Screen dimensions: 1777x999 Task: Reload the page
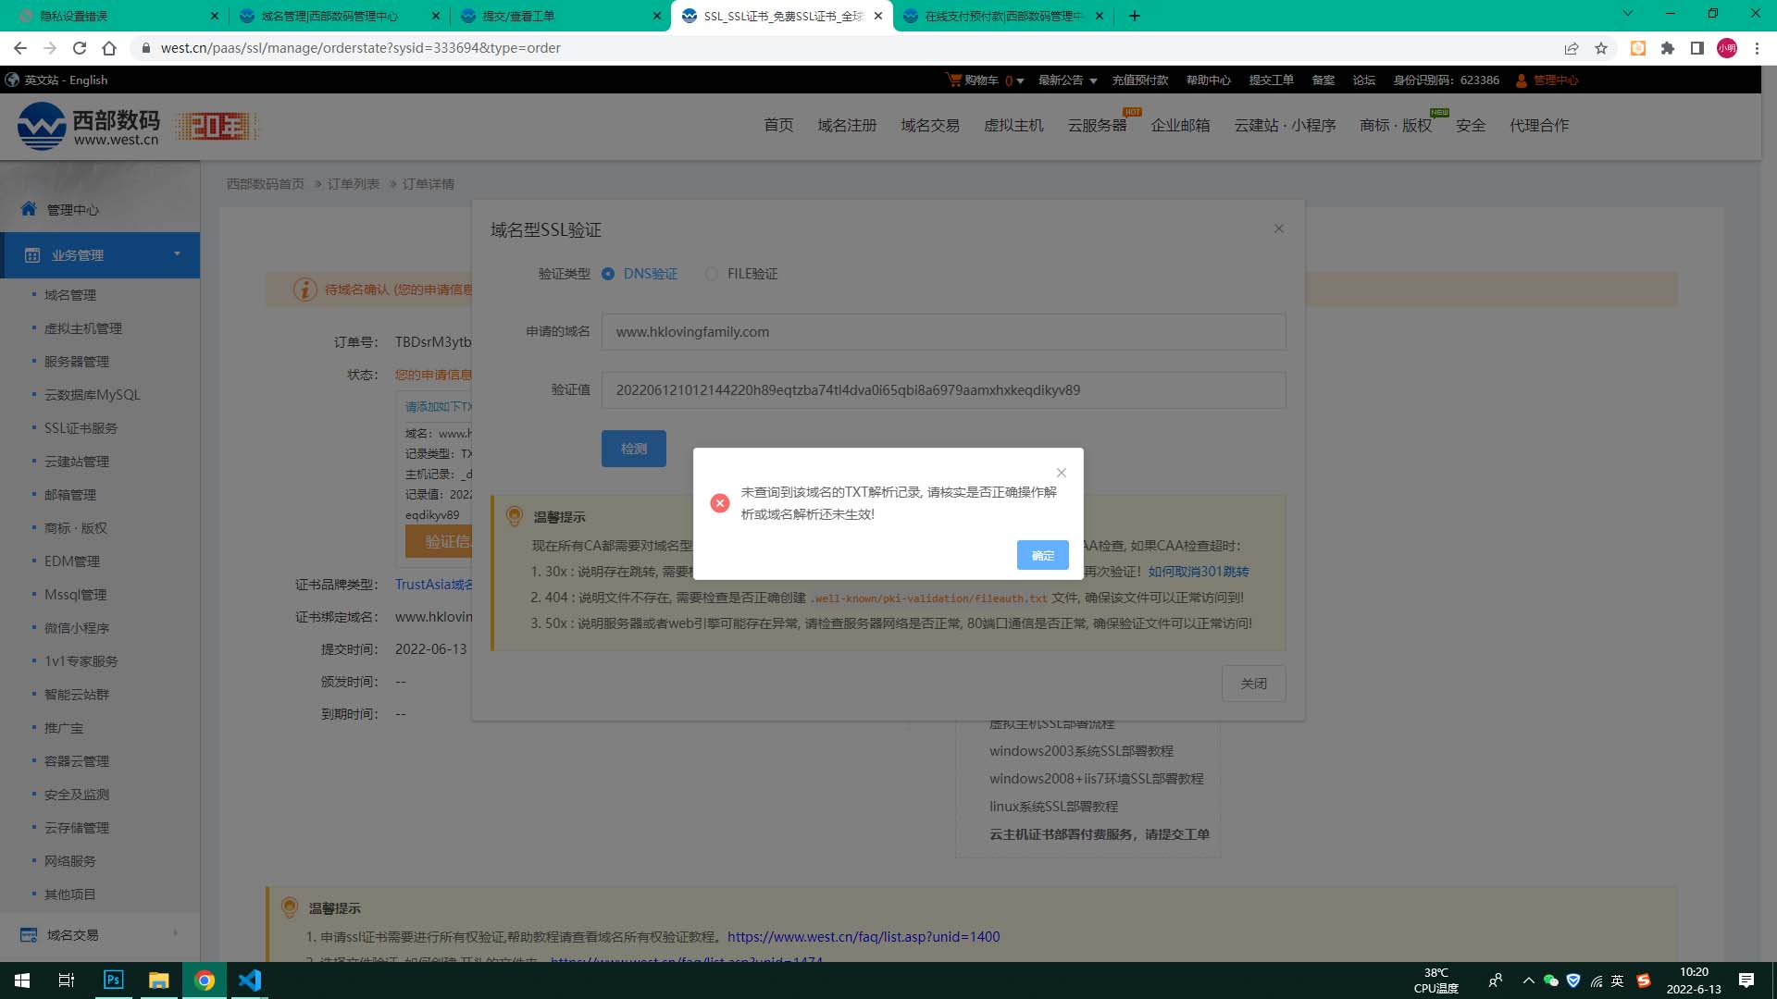pos(80,48)
